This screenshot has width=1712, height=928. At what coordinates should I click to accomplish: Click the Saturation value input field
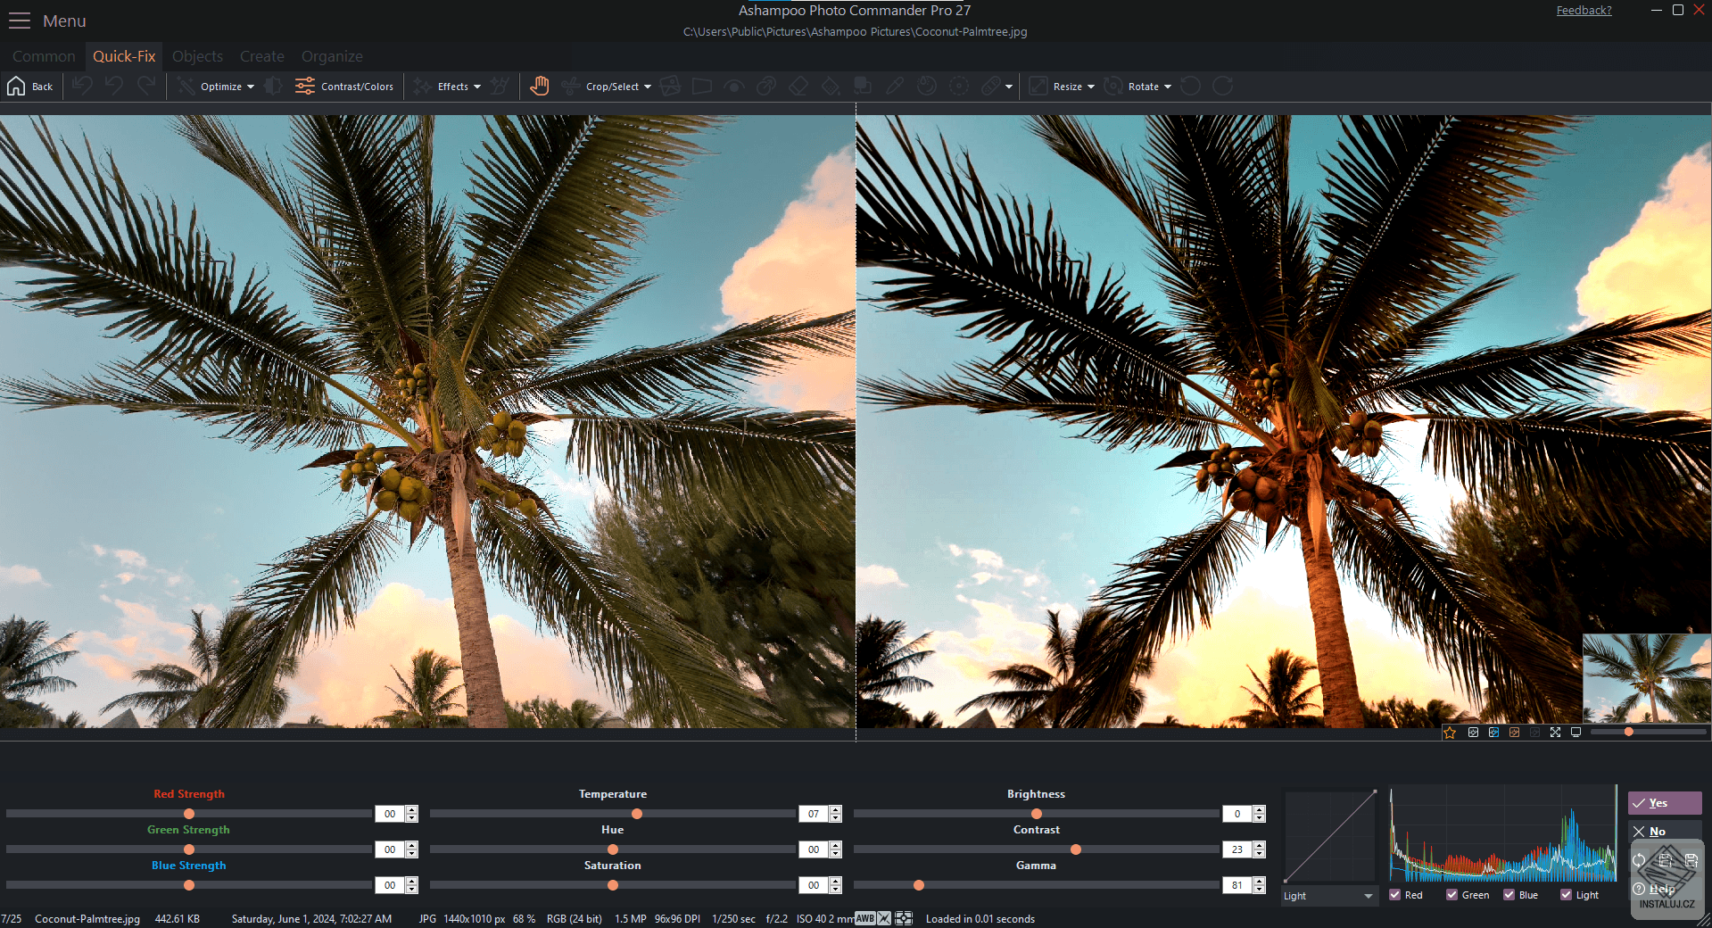[814, 885]
